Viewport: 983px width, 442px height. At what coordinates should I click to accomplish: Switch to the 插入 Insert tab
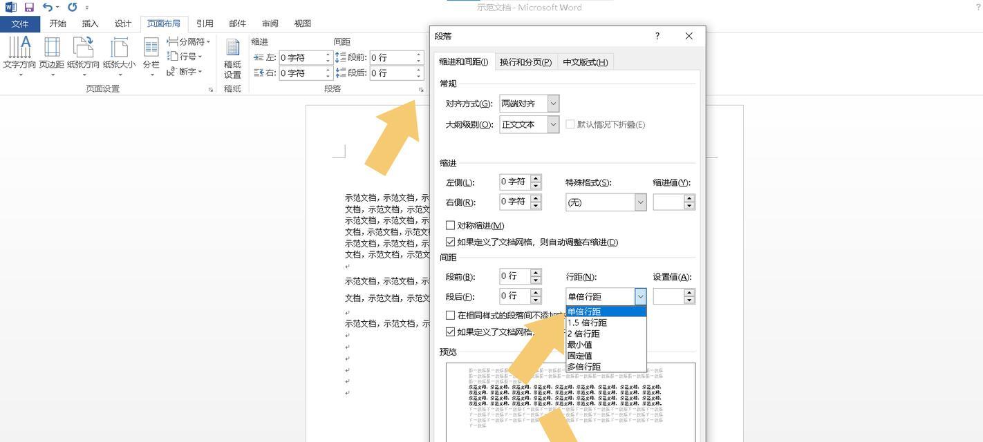tap(91, 23)
